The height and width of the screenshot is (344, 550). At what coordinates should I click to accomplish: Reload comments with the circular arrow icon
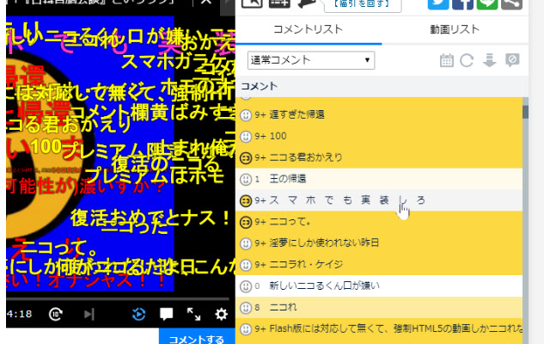[467, 60]
